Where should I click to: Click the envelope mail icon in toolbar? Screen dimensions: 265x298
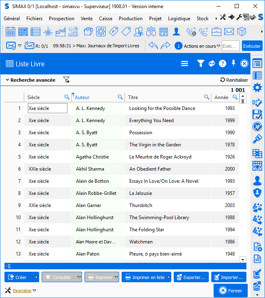click(229, 32)
